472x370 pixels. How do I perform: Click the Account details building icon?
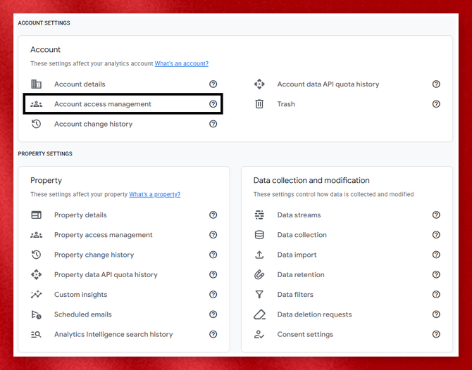tap(36, 84)
